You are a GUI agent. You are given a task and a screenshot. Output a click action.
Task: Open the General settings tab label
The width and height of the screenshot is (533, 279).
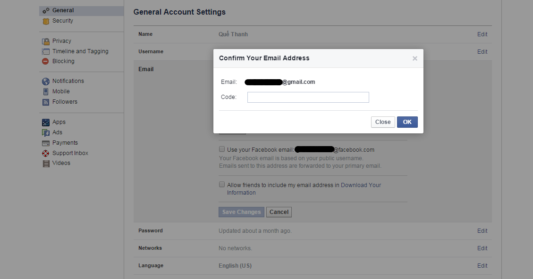click(63, 10)
